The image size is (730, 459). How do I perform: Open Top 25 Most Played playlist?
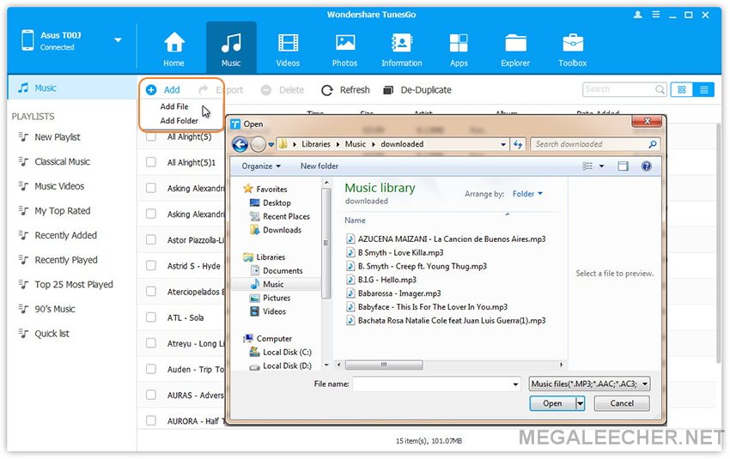(x=74, y=285)
